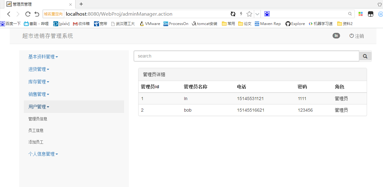This screenshot has width=383, height=187.
Task: Click the search input field
Action: tap(246, 56)
